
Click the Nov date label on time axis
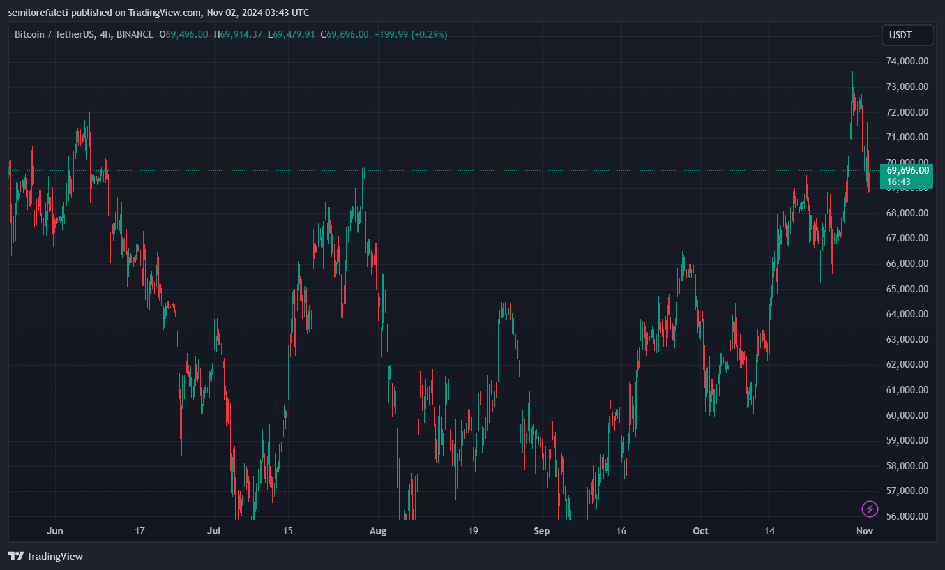coord(865,531)
